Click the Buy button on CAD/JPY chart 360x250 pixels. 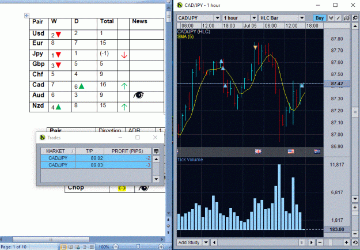(319, 18)
